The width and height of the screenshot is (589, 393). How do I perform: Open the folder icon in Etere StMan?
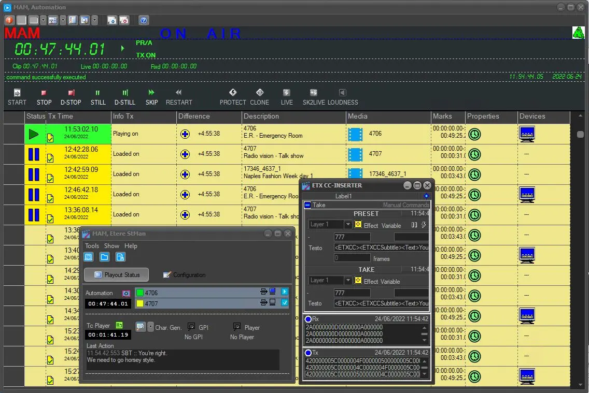(104, 257)
